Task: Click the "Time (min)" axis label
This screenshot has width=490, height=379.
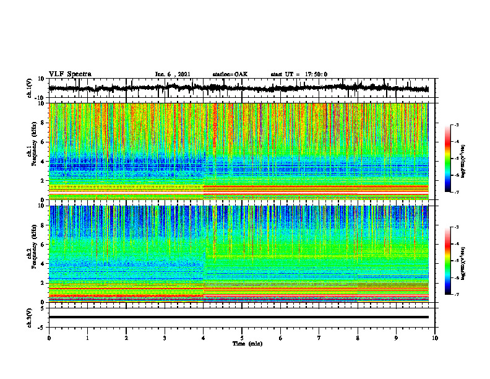Action: 247,344
